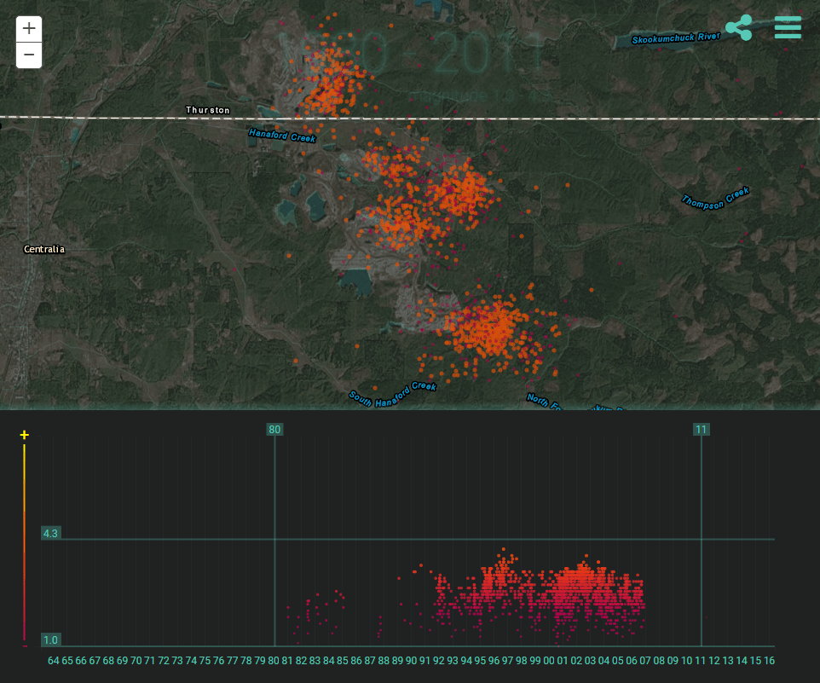Select year 16 on the timeline axis
820x683 pixels.
pos(769,661)
